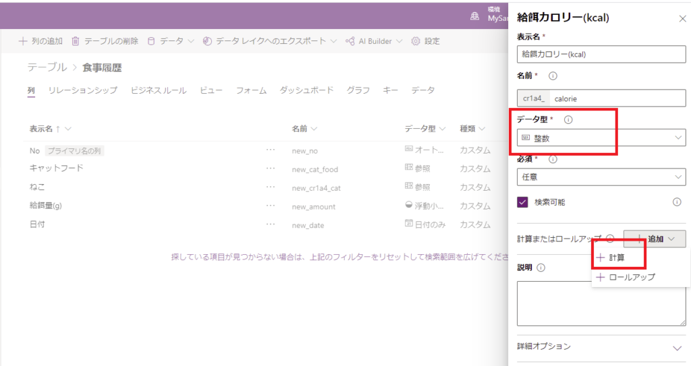Click the settings gear icon
691x366 pixels.
tap(416, 41)
